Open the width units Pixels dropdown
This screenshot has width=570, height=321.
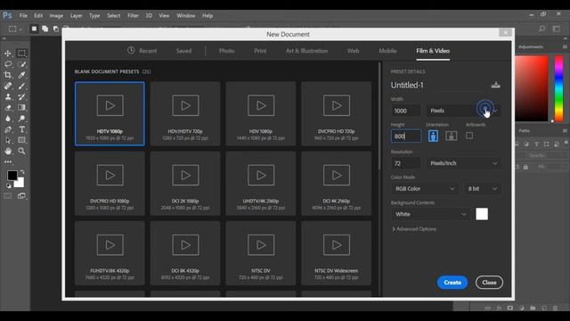(463, 111)
